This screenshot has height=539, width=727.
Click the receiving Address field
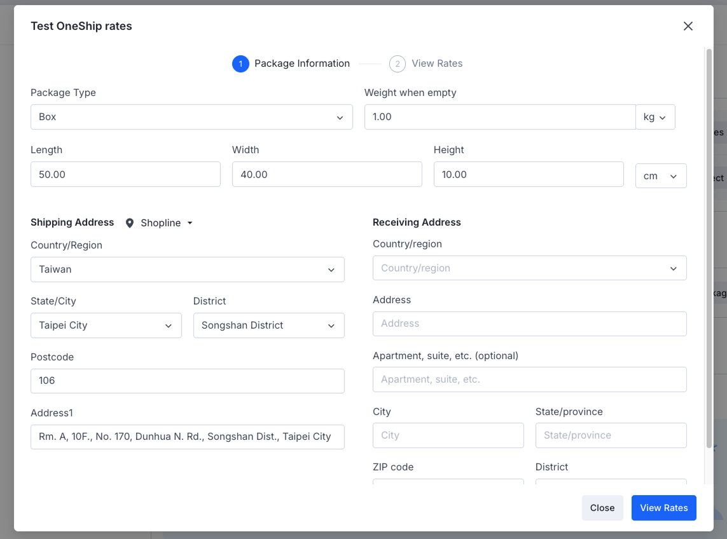529,324
